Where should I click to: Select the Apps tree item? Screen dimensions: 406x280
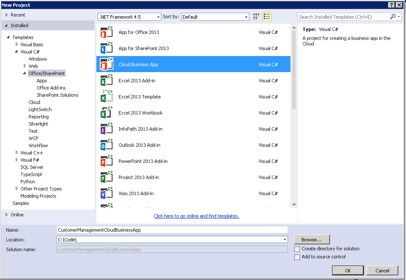point(42,81)
